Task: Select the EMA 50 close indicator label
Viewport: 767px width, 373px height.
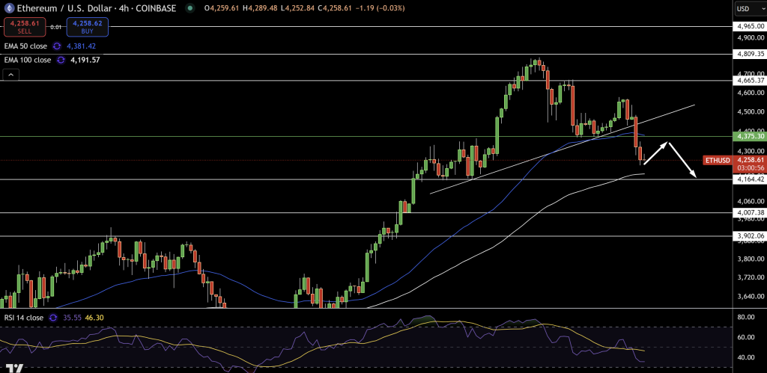Action: click(25, 46)
